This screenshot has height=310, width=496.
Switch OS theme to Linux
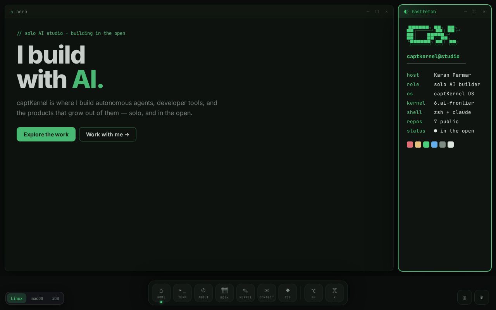17,298
